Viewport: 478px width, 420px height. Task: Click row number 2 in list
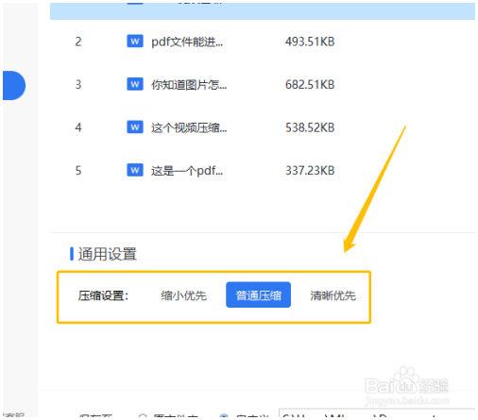(78, 42)
